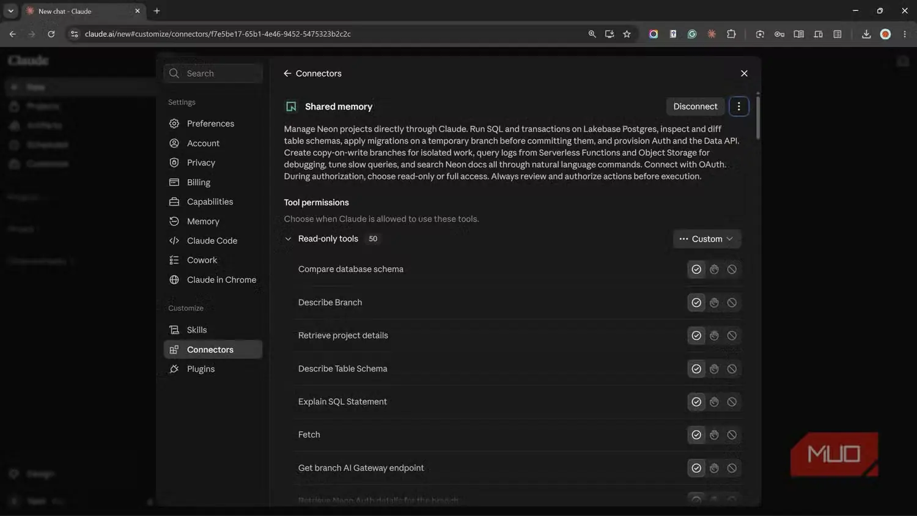Open the Custom permissions dropdown
The image size is (917, 516).
(x=707, y=239)
